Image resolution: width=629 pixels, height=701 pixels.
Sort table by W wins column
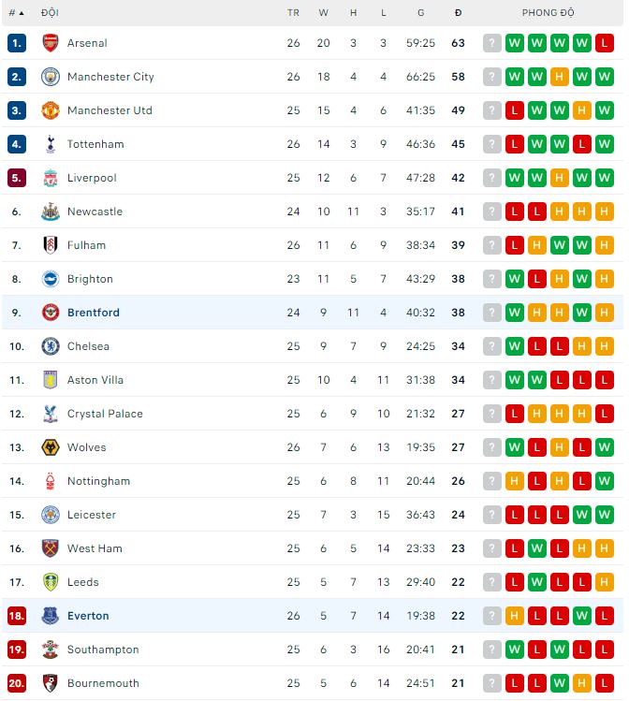[x=324, y=13]
